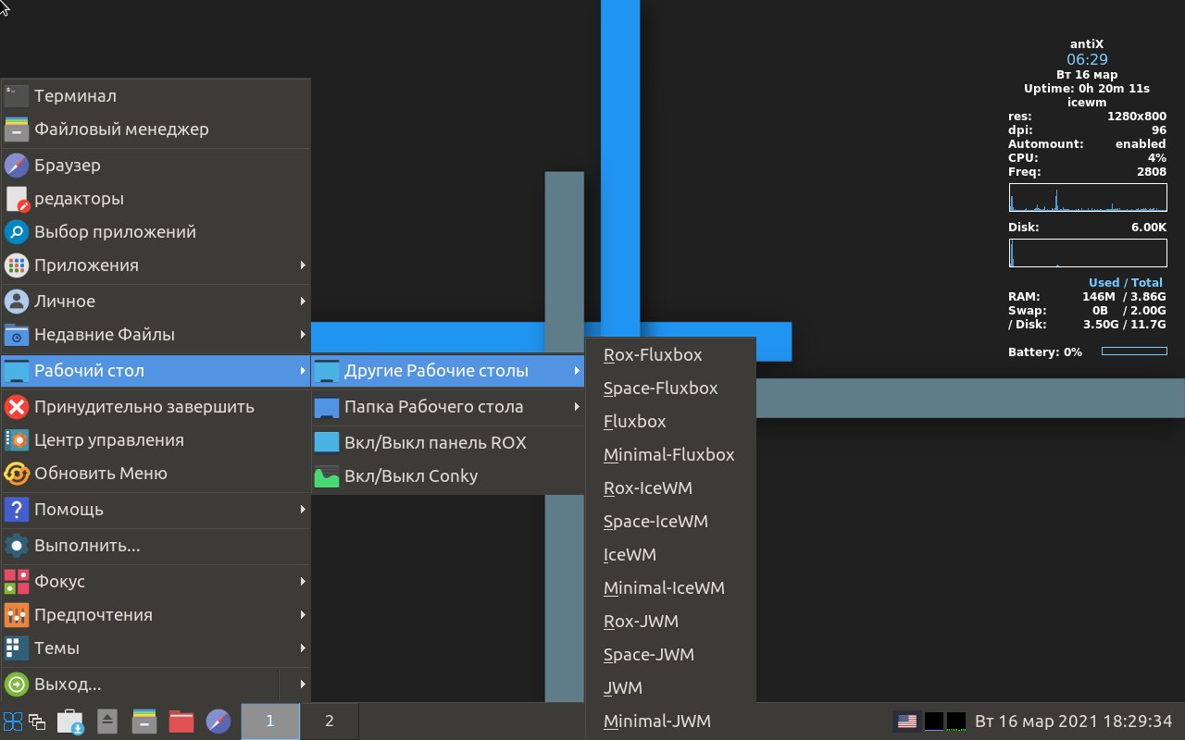Open Центр управления control centre
Screen dimensions: 1185x740
(156, 440)
